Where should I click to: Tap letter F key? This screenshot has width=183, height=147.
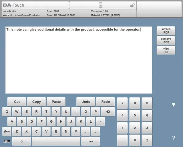coord(41,121)
